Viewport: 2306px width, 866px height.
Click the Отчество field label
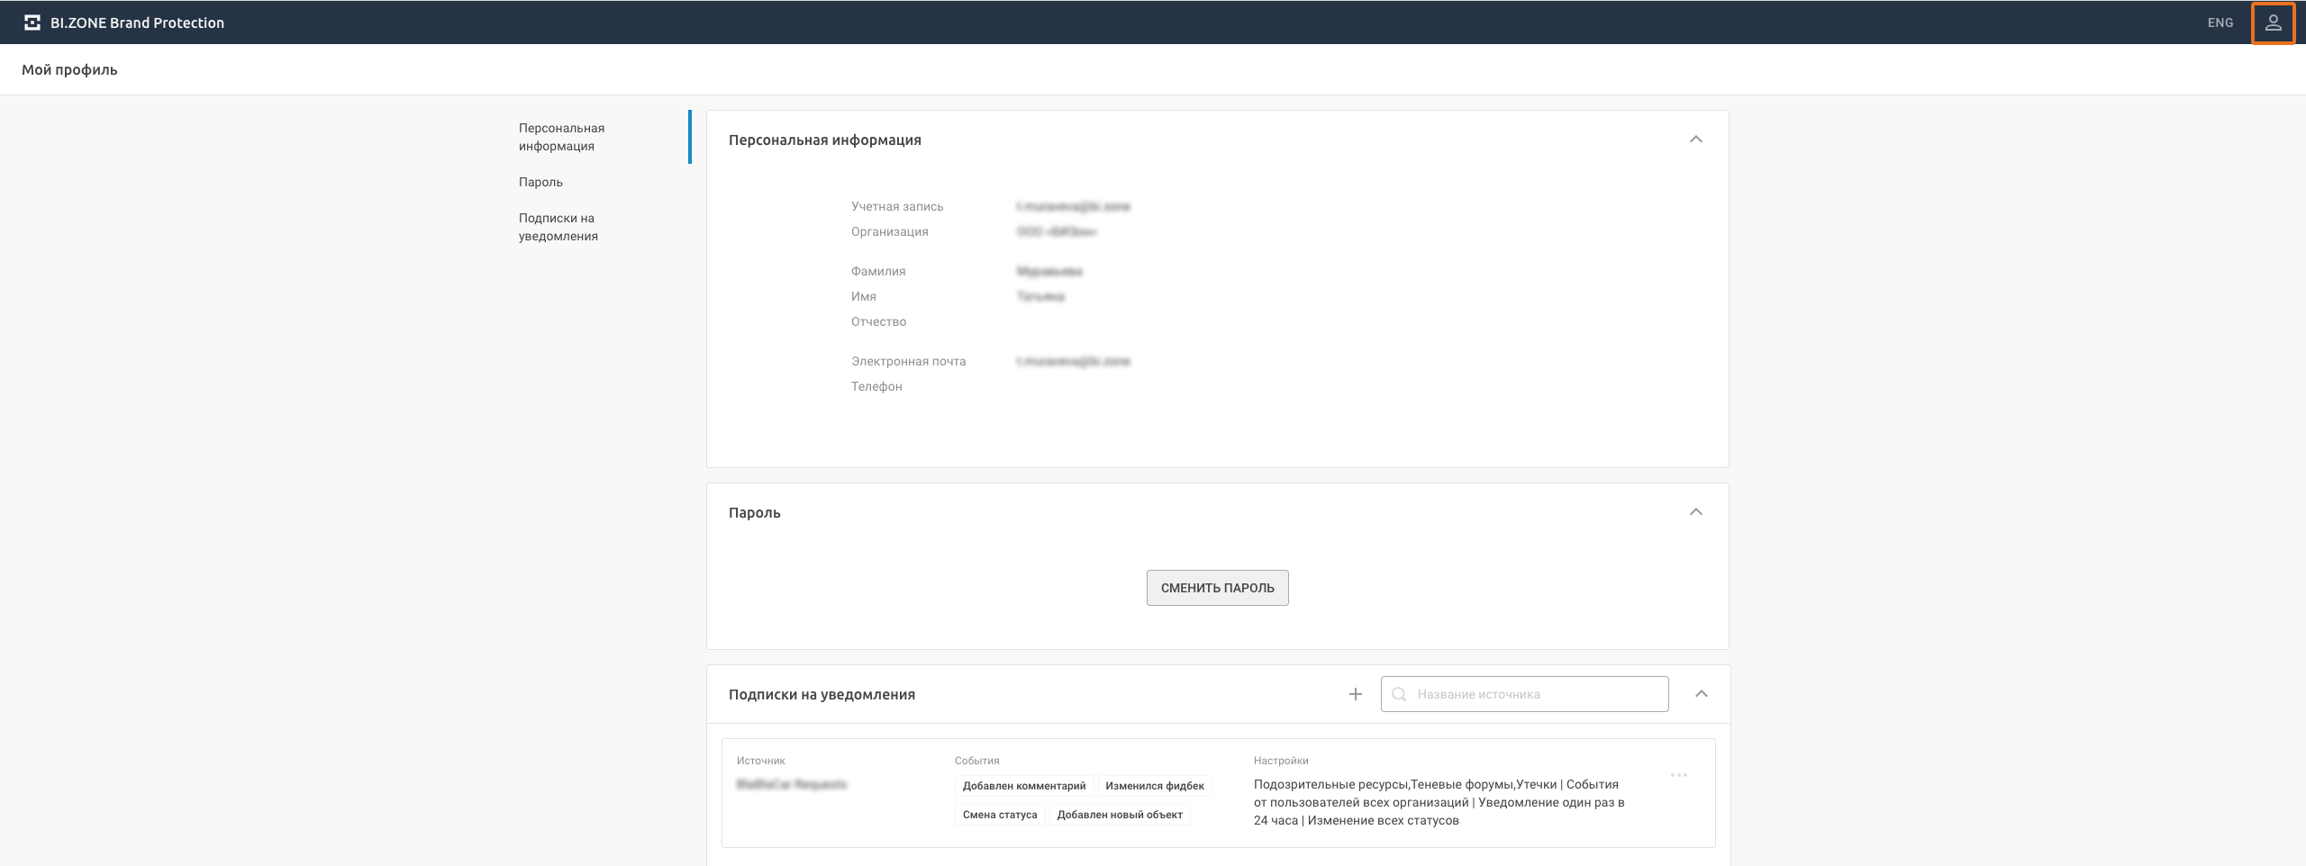click(x=878, y=321)
